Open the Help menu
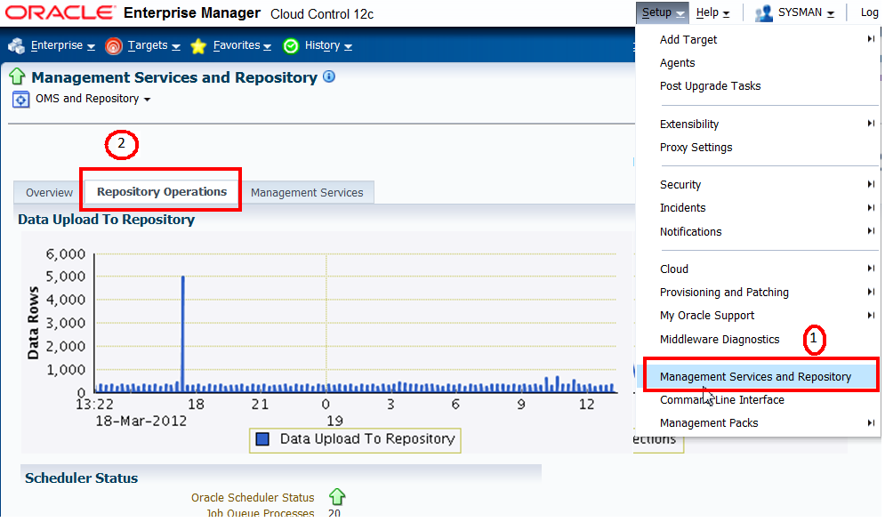This screenshot has width=885, height=522. click(712, 12)
